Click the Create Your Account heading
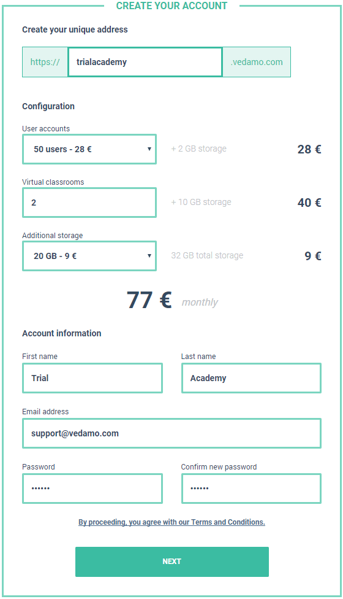 [171, 6]
